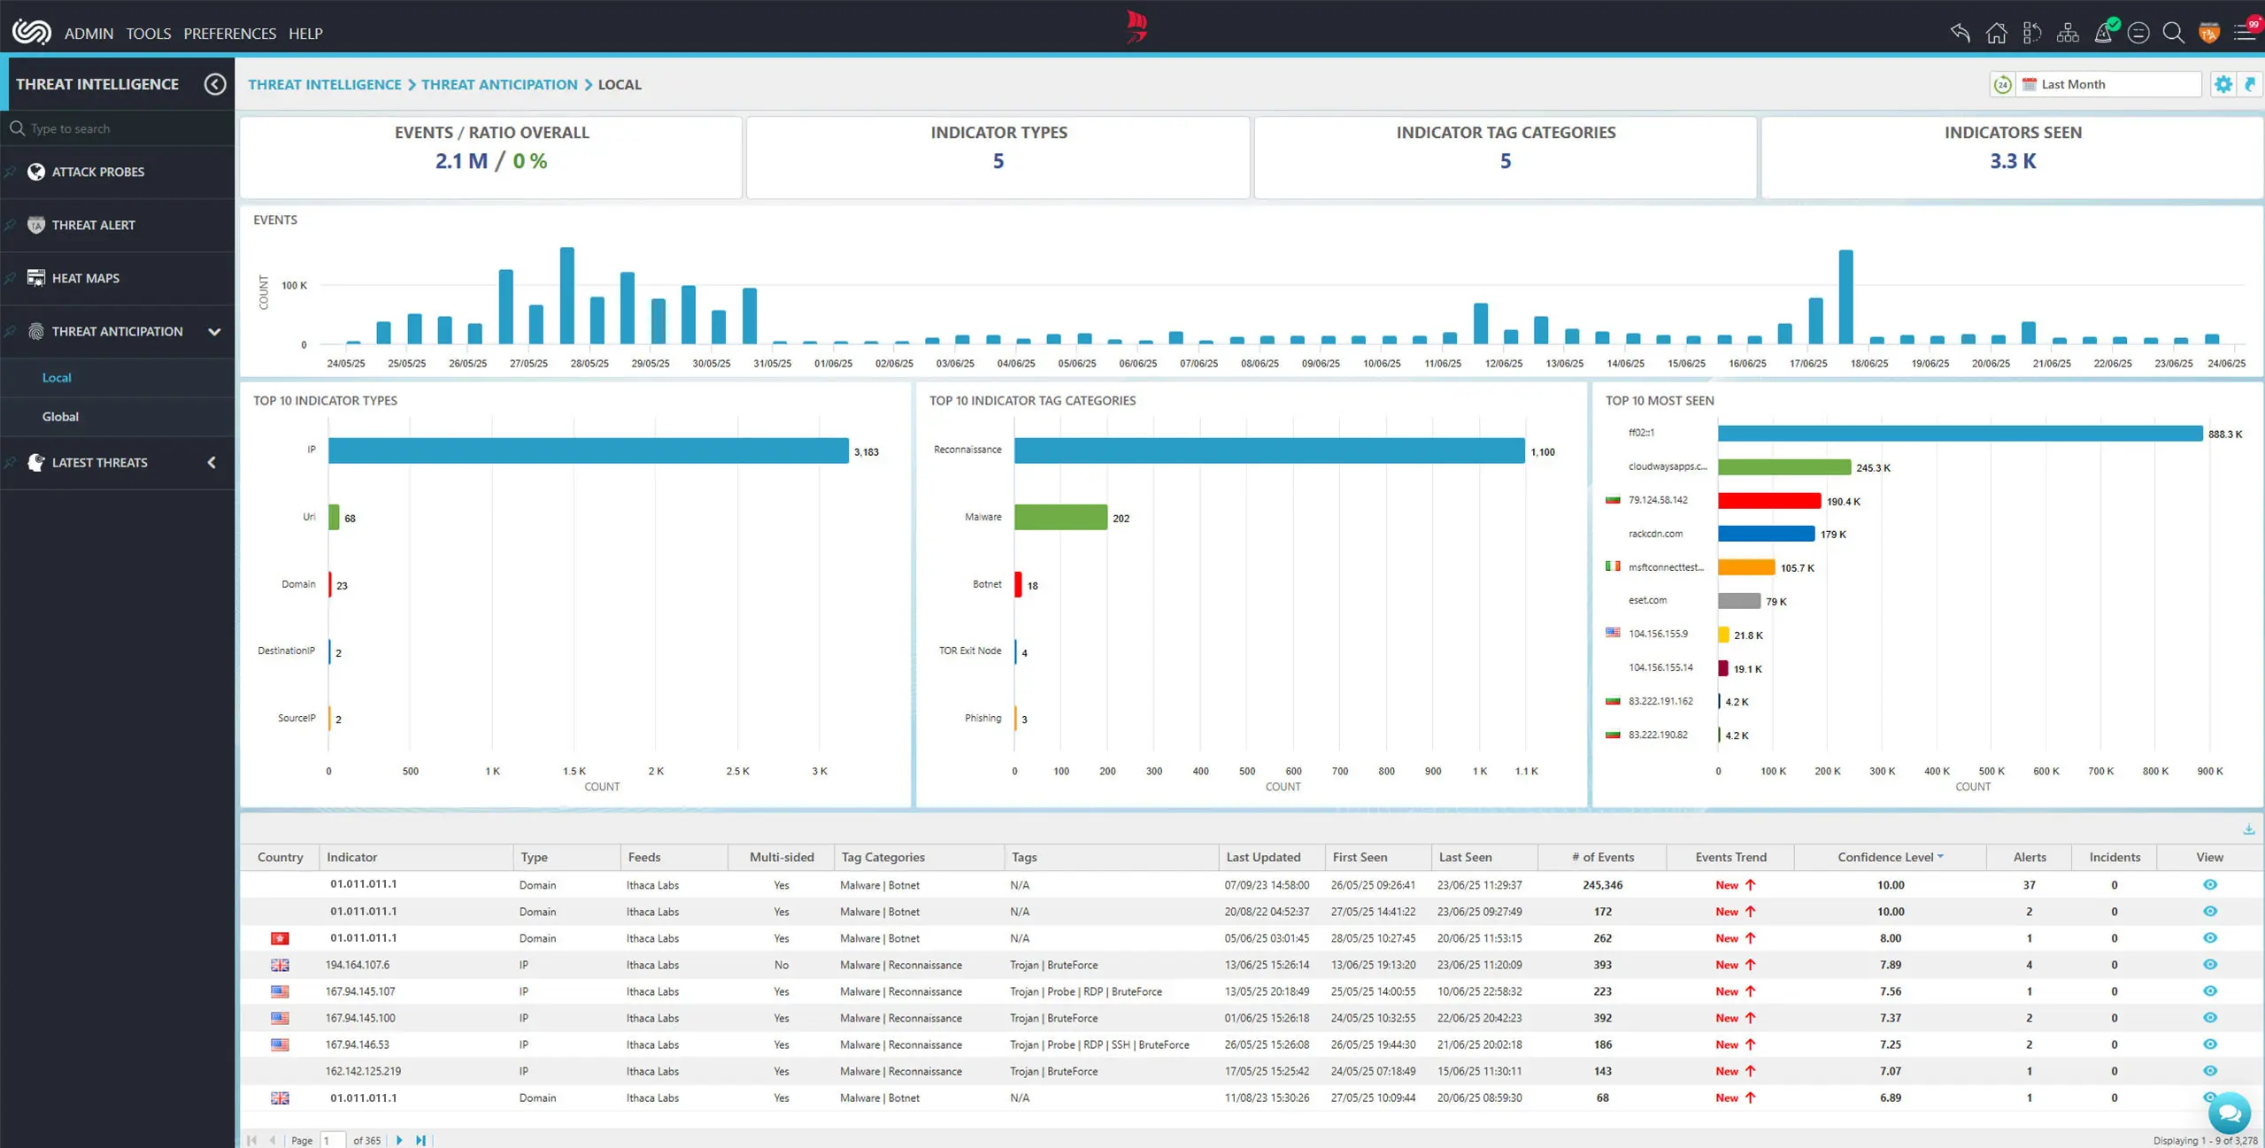Screen dimensions: 2265x1148
Task: Expand the Latest Threats sidebar section
Action: tap(212, 462)
